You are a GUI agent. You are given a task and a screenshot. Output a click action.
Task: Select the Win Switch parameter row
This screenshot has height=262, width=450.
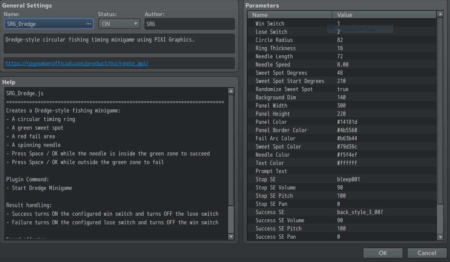pos(342,24)
